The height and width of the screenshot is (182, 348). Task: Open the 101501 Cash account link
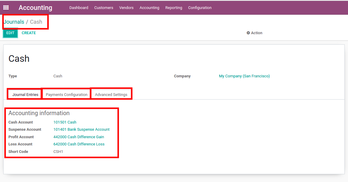[x=65, y=122]
